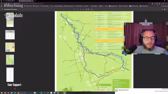
Task: Zoom in on the PDF with plus icon
Action: tap(83, 9)
